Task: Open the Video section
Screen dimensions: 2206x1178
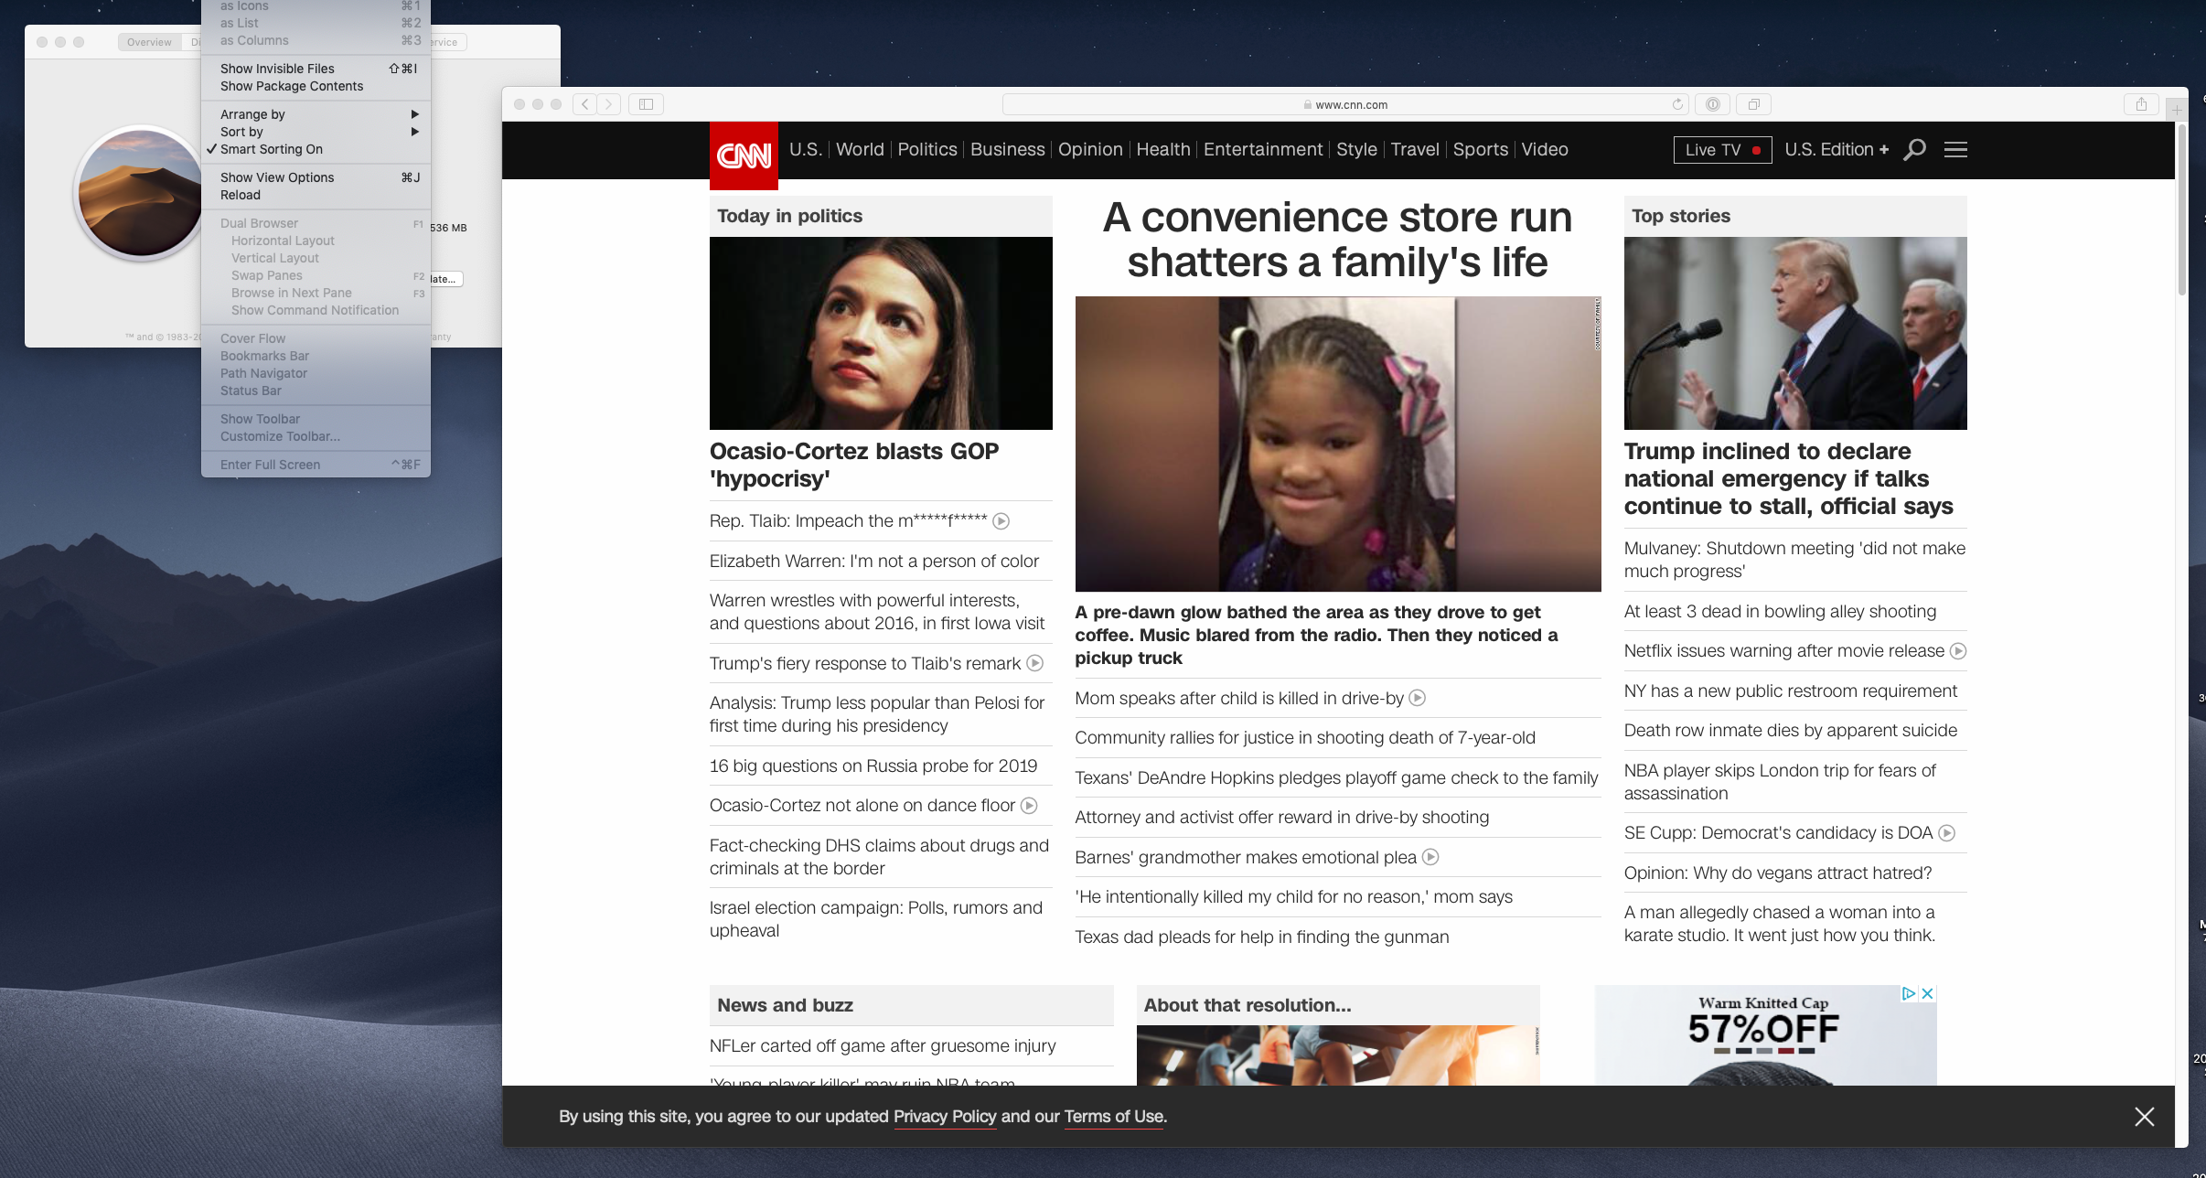Action: point(1545,149)
